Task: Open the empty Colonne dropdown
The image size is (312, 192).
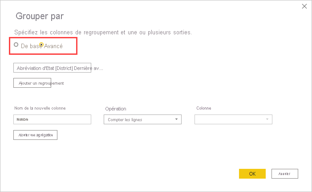Action: [x=233, y=119]
